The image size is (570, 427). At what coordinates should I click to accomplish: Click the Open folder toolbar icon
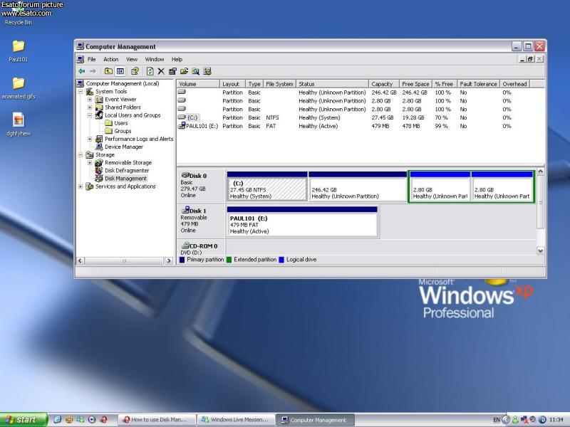(184, 71)
